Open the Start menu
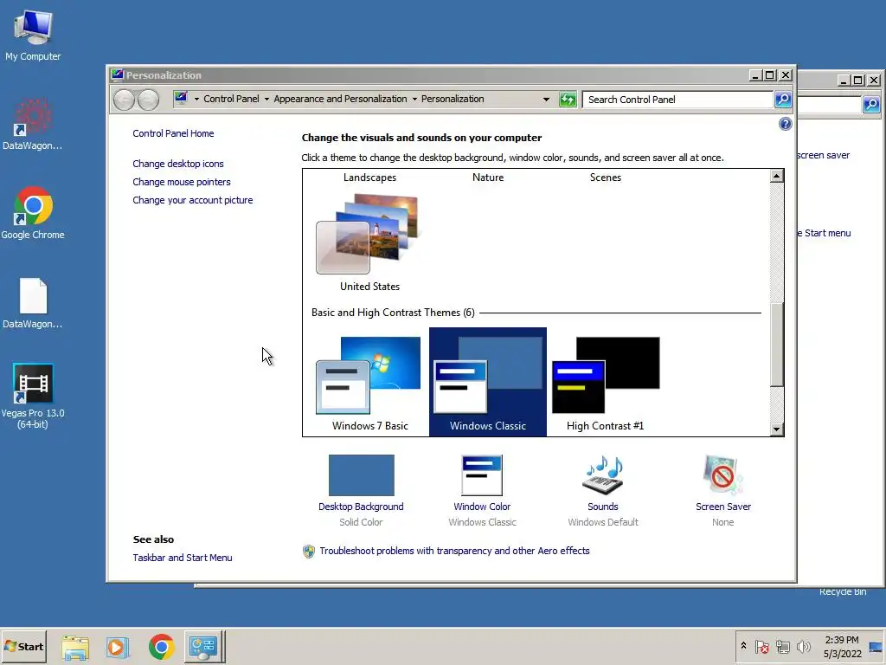 pyautogui.click(x=23, y=647)
